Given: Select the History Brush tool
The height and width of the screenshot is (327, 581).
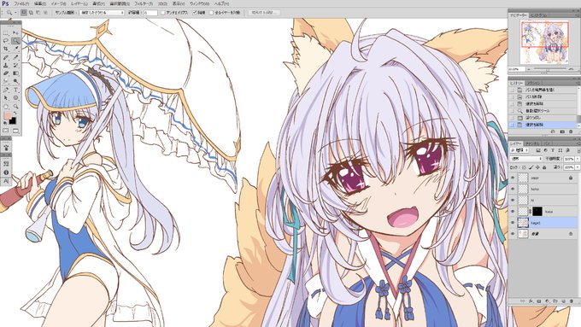Looking at the screenshot, I should pyautogui.click(x=15, y=65).
